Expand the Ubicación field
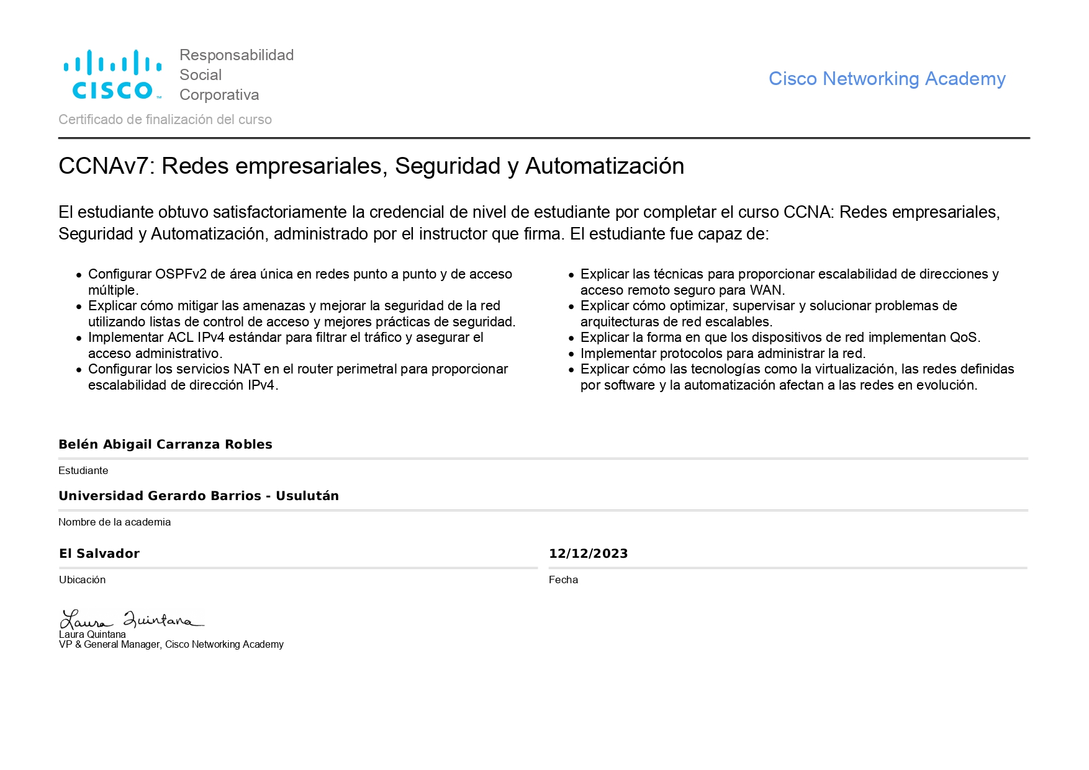This screenshot has width=1089, height=770. [82, 580]
